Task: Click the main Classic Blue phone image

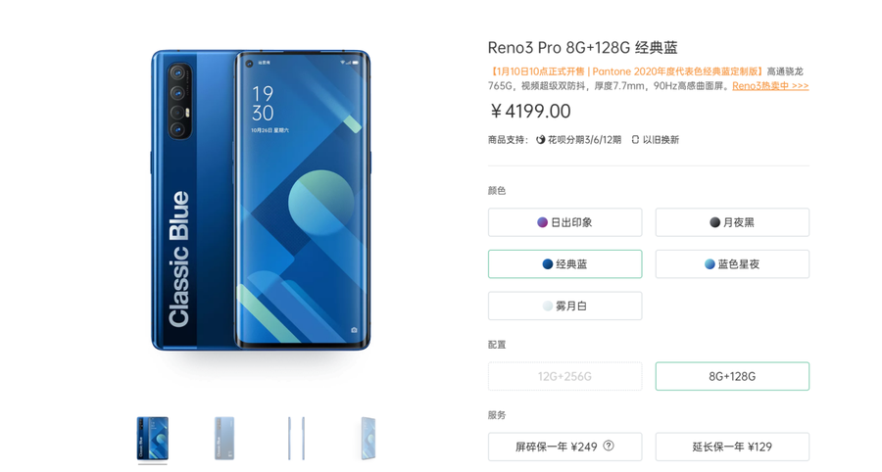Action: pyautogui.click(x=261, y=201)
